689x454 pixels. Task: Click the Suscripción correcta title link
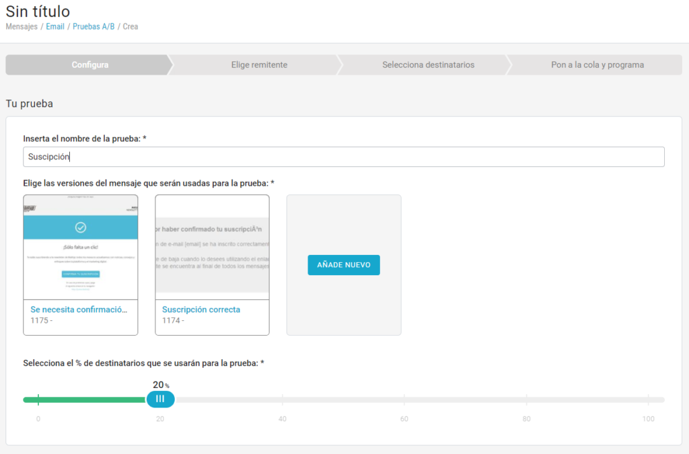[201, 309]
